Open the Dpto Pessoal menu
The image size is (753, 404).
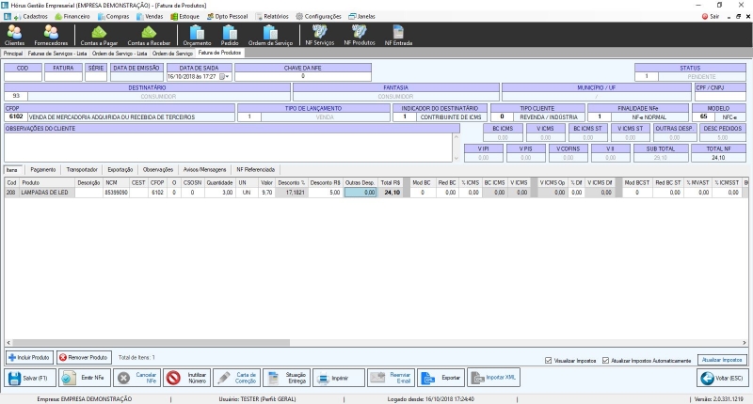(227, 16)
